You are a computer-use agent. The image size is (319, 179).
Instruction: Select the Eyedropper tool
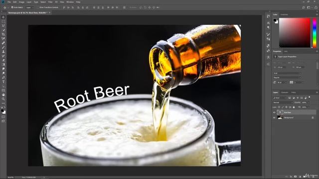tap(3, 39)
